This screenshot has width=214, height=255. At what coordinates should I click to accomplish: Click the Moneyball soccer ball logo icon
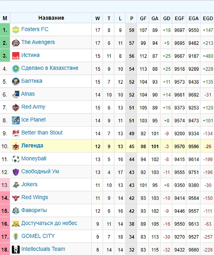pyautogui.click(x=16, y=159)
